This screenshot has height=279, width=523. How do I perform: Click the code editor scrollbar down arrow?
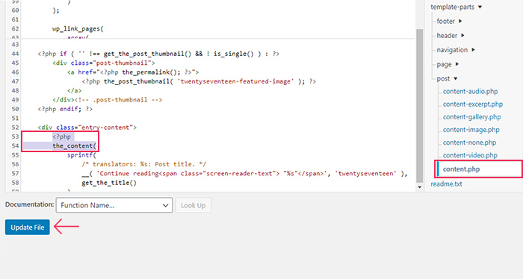pos(420,187)
